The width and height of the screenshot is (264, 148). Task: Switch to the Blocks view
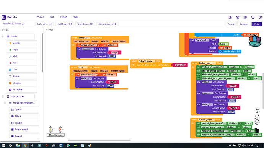[x=257, y=24]
